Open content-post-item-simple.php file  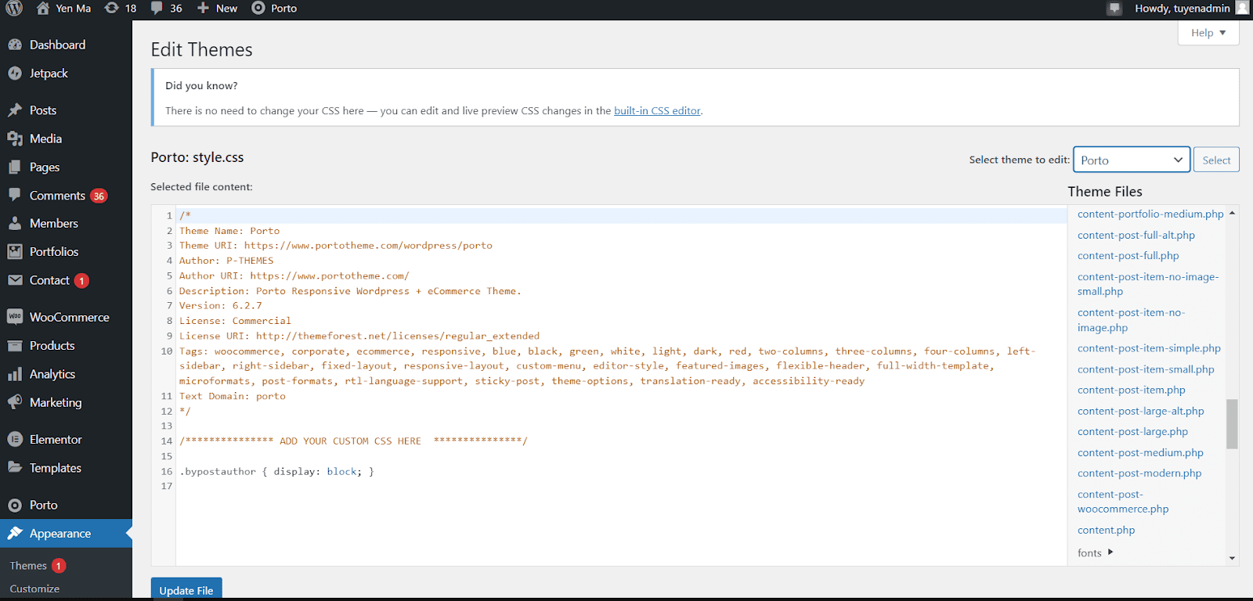[x=1149, y=348]
